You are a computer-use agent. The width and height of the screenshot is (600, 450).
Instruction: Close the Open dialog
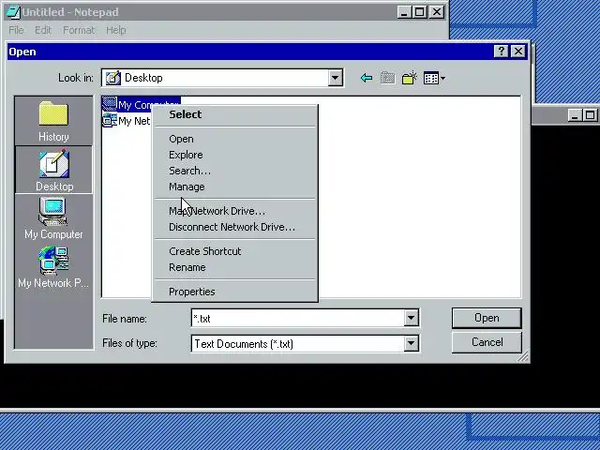(x=518, y=52)
